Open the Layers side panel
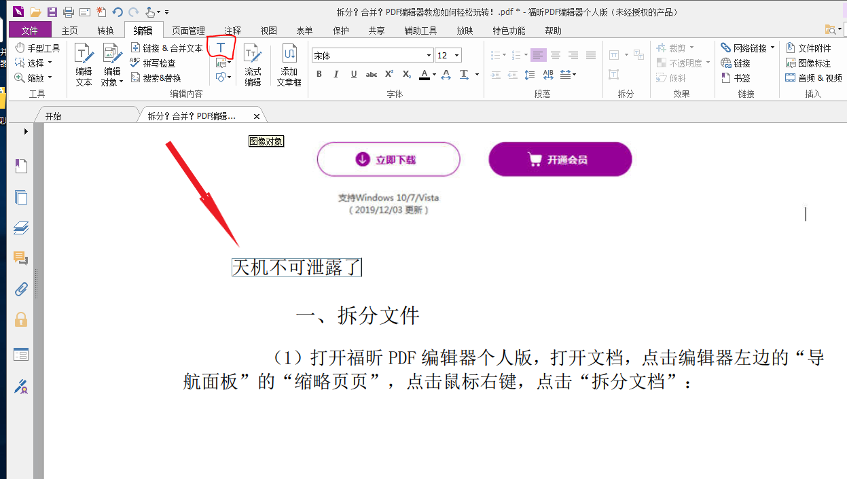The image size is (847, 479). coord(21,228)
